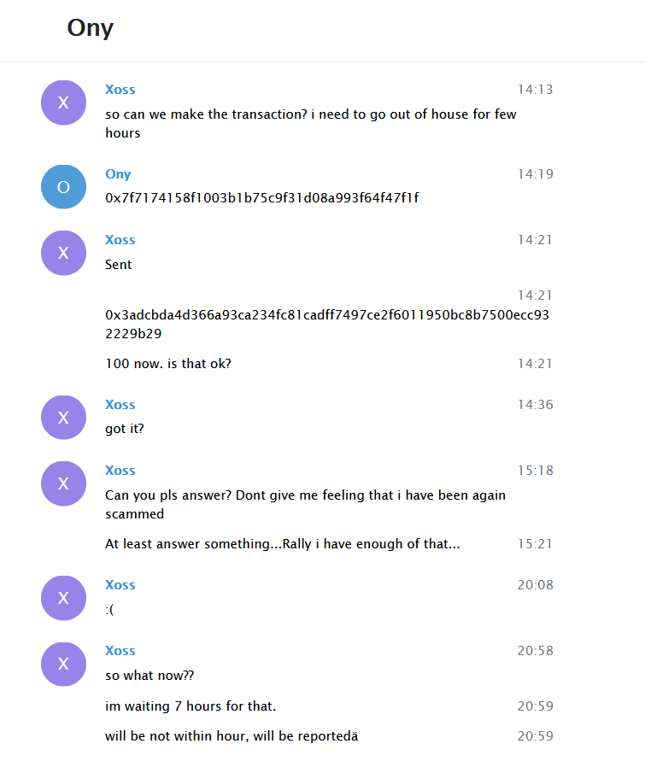Click Xoss avatar beside "got it?" message

point(63,418)
